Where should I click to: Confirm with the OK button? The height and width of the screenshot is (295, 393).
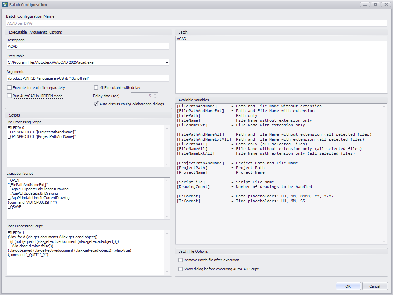[x=348, y=286]
